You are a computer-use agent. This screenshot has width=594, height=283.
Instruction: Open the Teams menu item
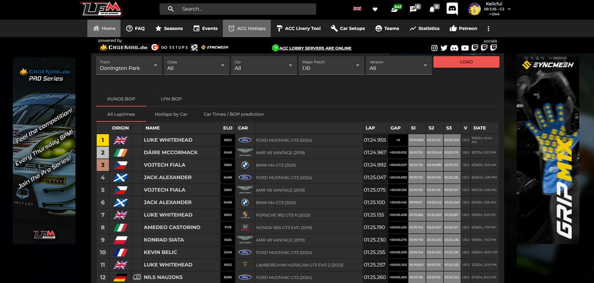pyautogui.click(x=387, y=29)
